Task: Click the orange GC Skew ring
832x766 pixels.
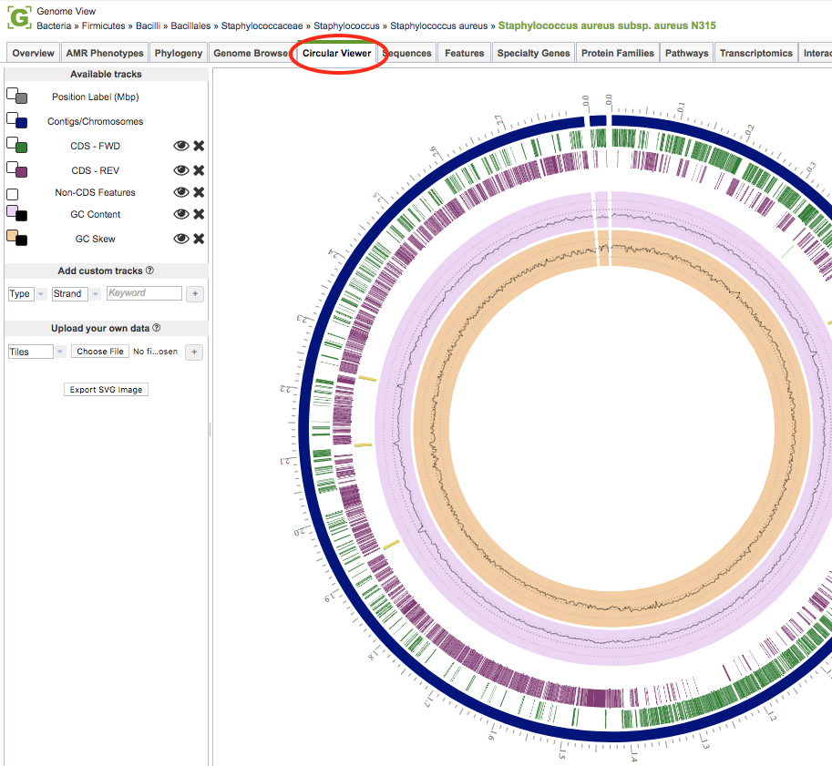Action: coord(433,430)
